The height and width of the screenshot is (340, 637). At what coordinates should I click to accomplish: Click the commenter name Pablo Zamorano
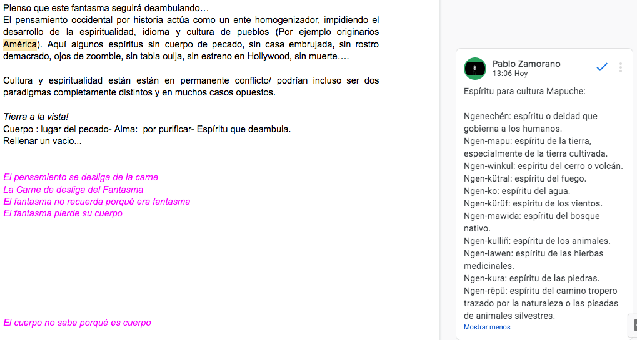click(x=526, y=64)
